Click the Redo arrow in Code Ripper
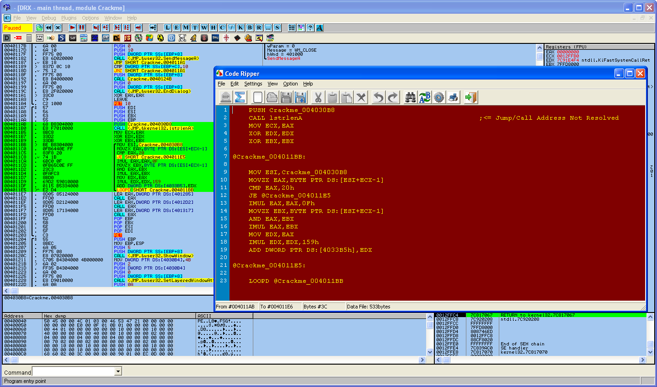 click(x=393, y=97)
